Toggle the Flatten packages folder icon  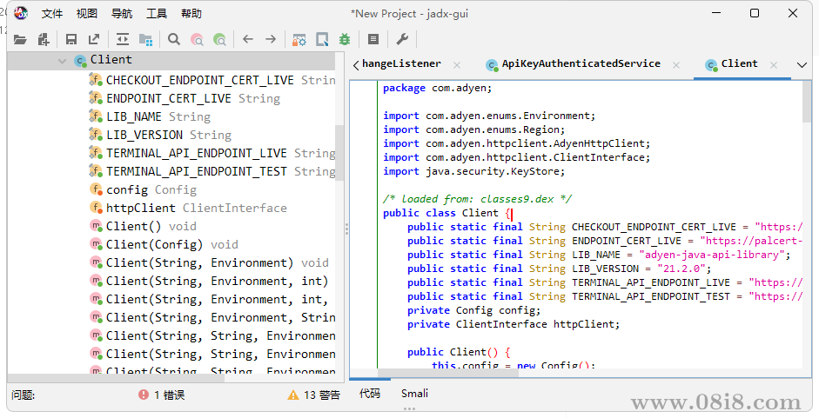[x=145, y=39]
